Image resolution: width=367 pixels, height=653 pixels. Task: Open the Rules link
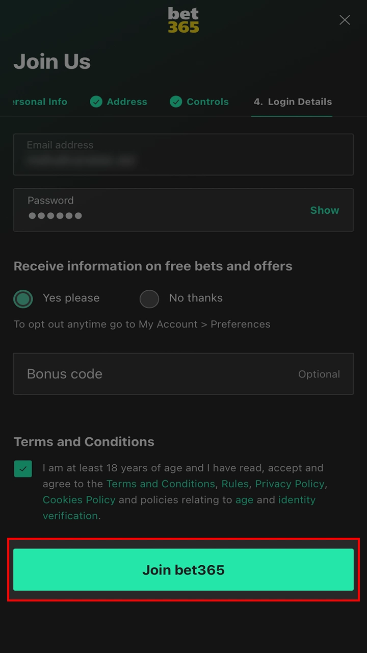235,484
